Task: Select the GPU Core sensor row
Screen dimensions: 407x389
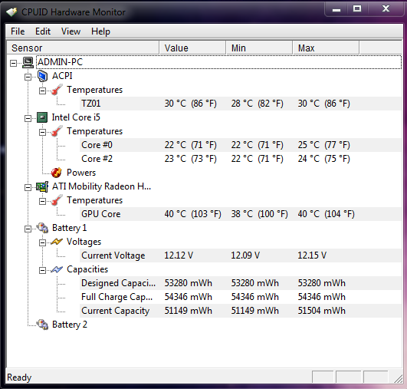Action: point(241,214)
